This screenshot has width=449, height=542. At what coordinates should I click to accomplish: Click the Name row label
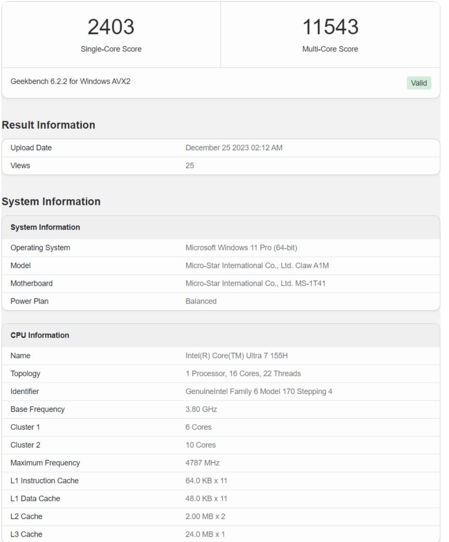pyautogui.click(x=20, y=356)
